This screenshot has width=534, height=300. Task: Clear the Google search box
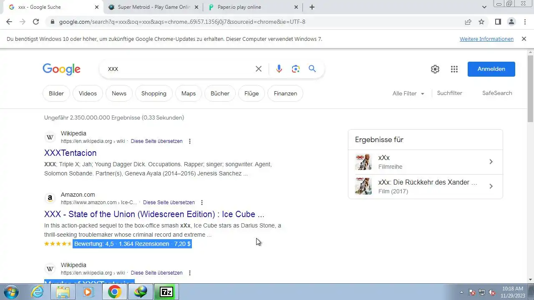(x=259, y=69)
